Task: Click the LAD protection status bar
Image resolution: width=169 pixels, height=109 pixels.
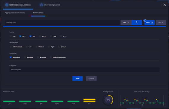Action: (x=9, y=101)
